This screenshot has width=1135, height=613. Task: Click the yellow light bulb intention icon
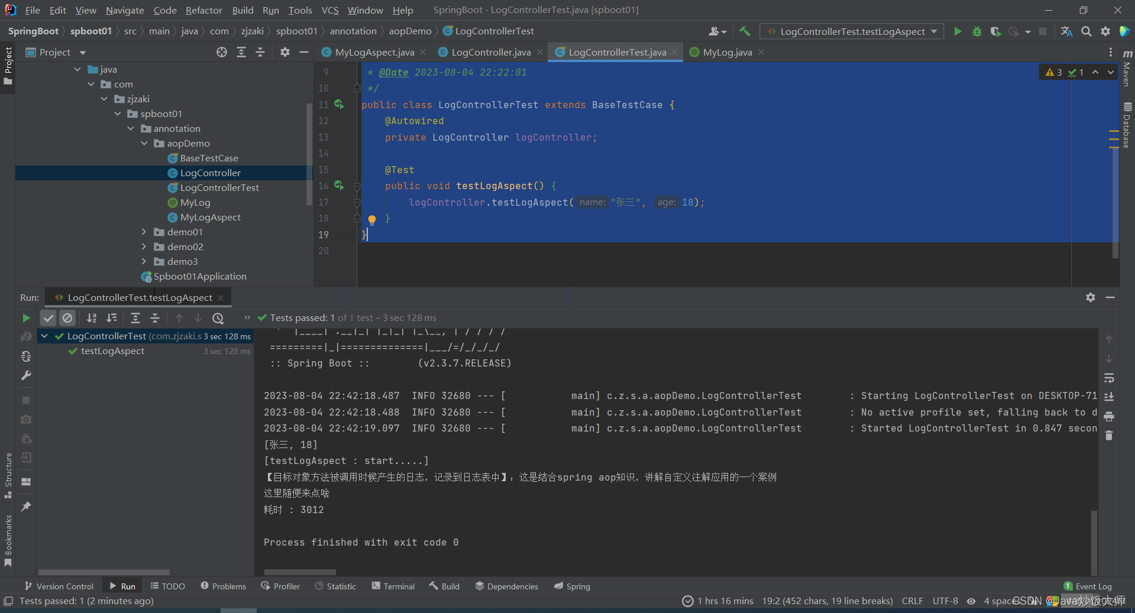click(x=371, y=220)
